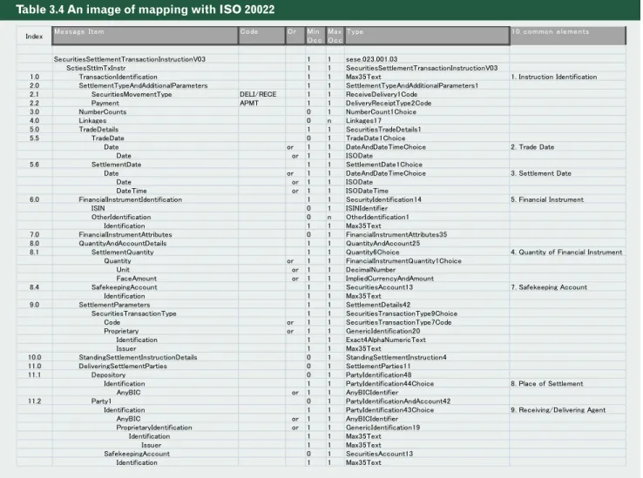643x478 pixels.
Task: Click the 'Type' column header
Action: tap(427, 36)
